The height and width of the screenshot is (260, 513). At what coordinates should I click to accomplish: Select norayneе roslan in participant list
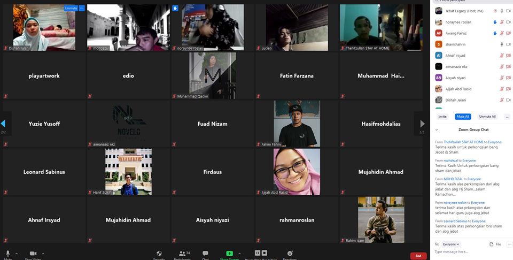pos(460,22)
